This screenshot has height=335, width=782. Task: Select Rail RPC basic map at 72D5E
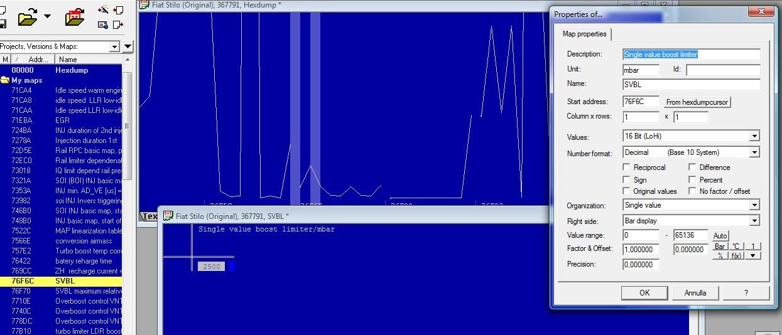click(x=61, y=151)
